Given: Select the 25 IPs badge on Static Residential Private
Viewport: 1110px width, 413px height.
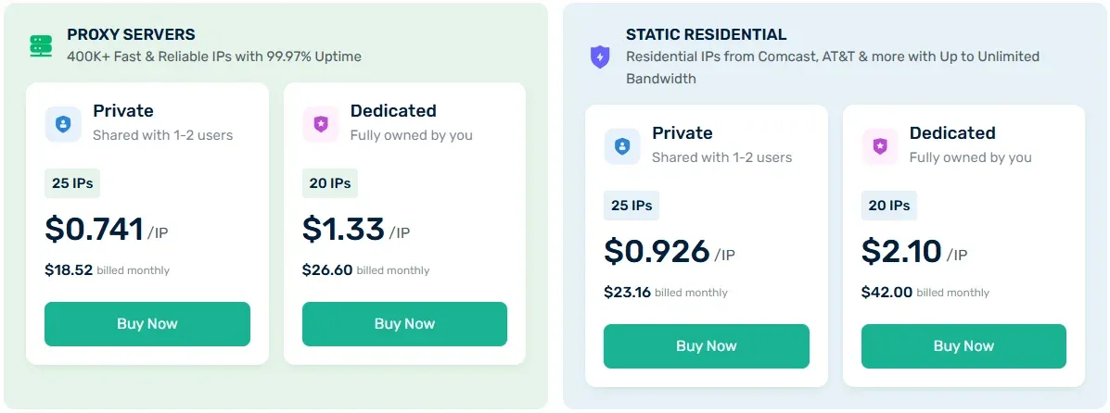Looking at the screenshot, I should tap(632, 205).
